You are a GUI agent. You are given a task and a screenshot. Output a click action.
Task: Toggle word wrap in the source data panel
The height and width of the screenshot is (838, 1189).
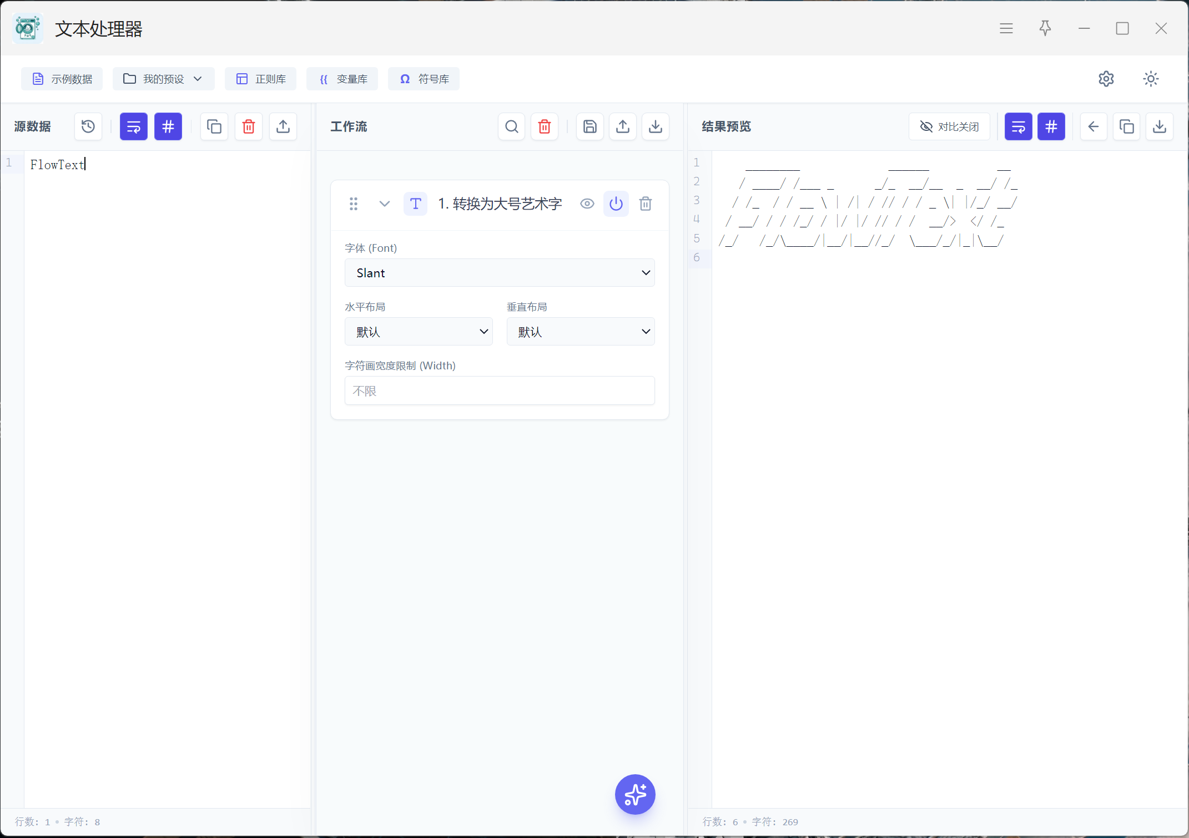pos(133,127)
